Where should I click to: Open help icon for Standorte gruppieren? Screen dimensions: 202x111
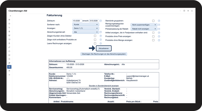[x=159, y=21]
